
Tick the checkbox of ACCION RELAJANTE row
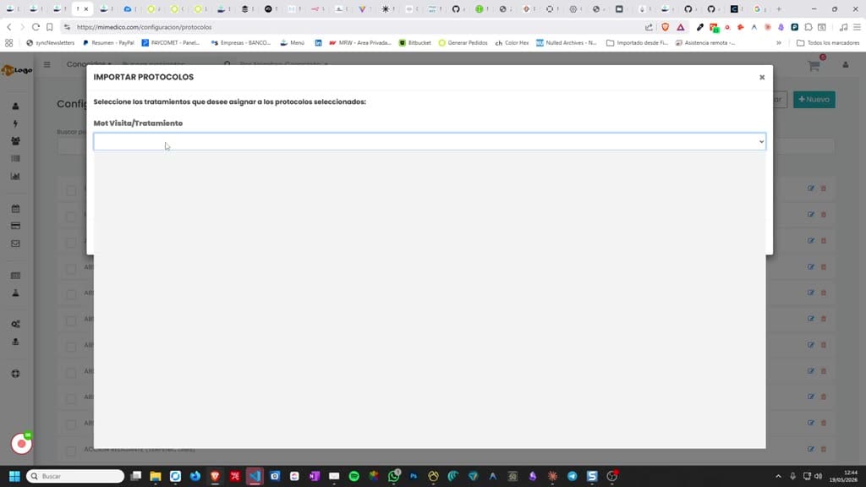click(x=71, y=451)
